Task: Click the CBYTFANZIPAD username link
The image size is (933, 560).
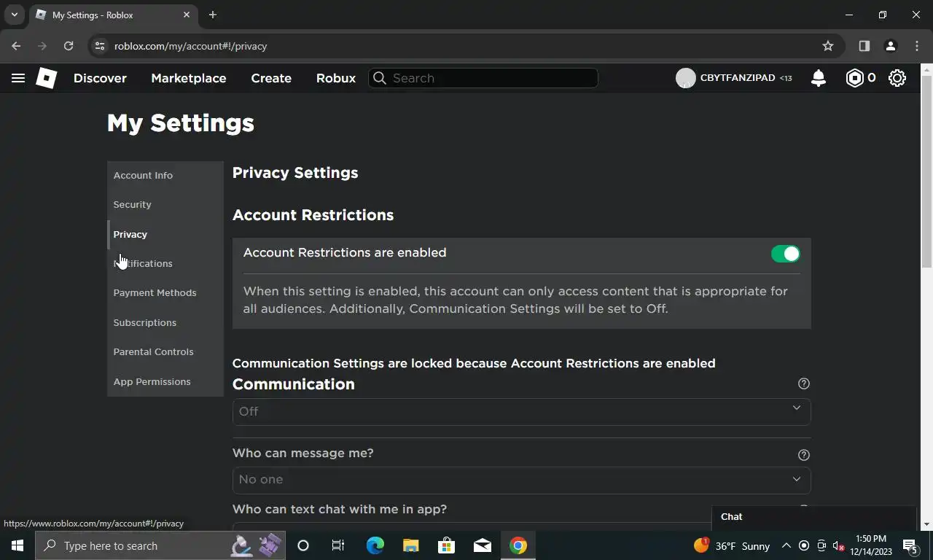Action: [738, 78]
